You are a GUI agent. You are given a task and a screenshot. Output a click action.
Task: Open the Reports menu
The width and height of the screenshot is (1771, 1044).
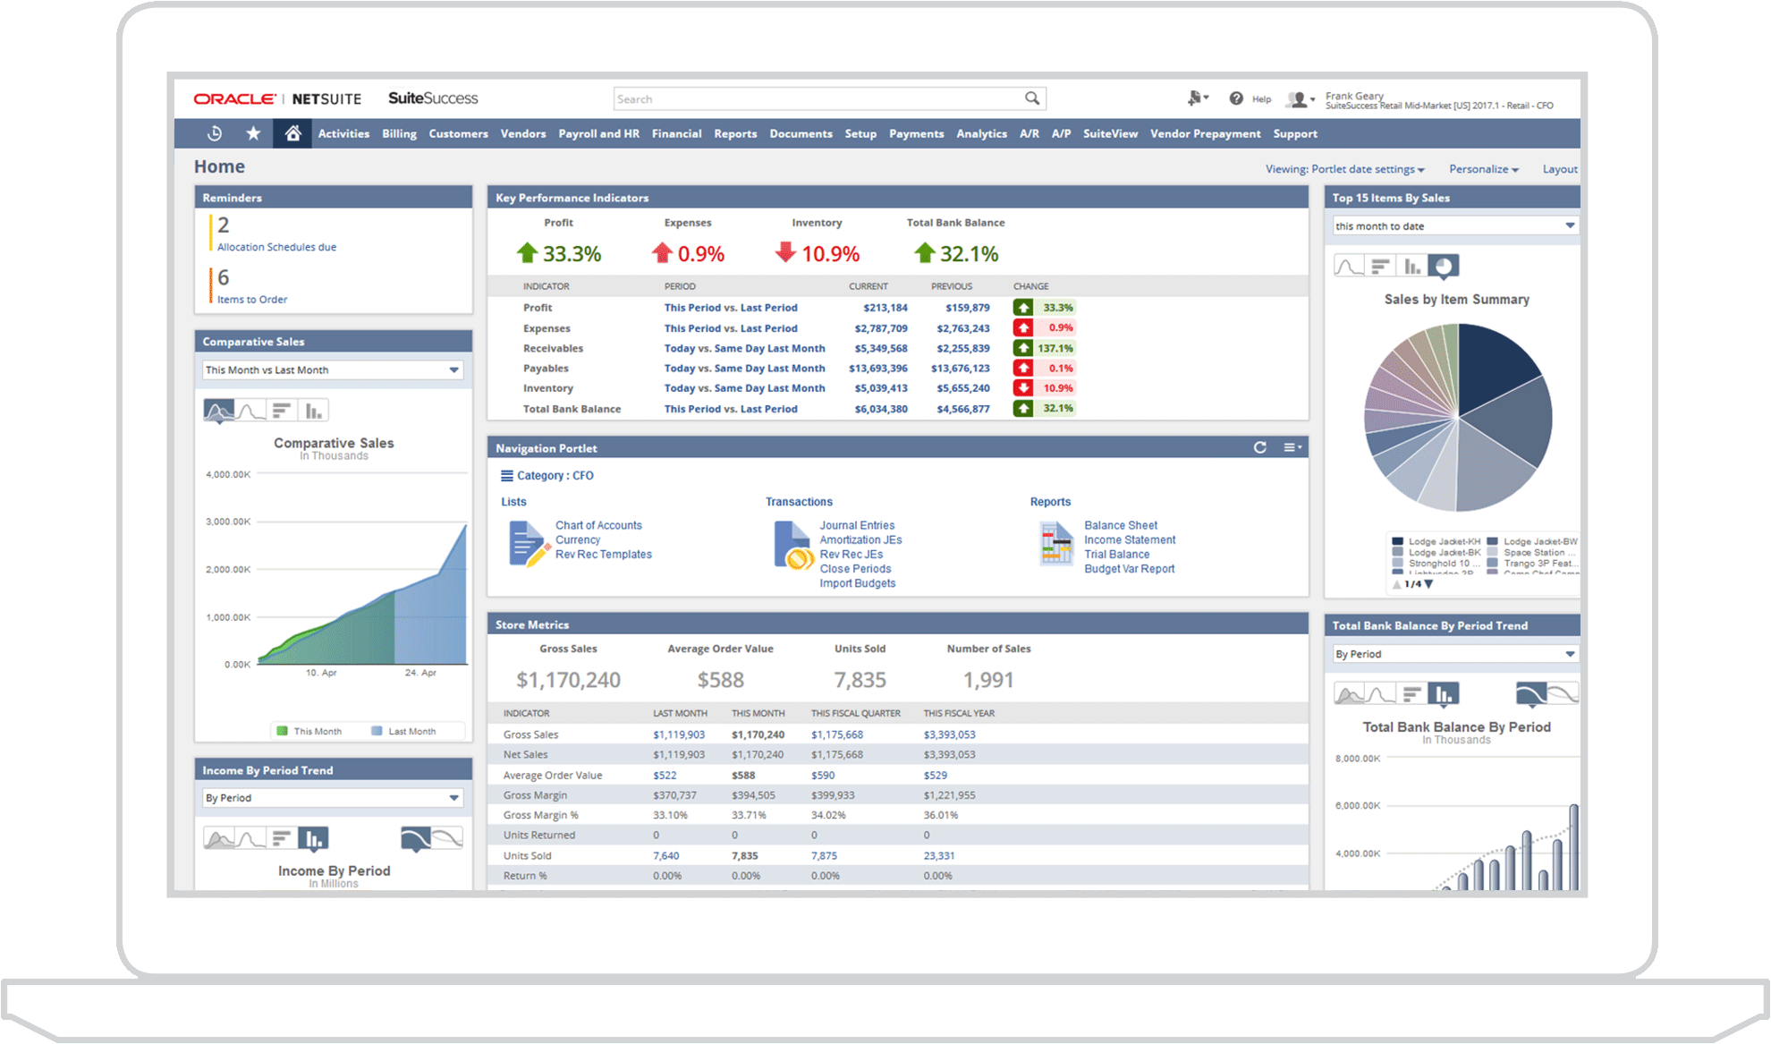tap(735, 133)
